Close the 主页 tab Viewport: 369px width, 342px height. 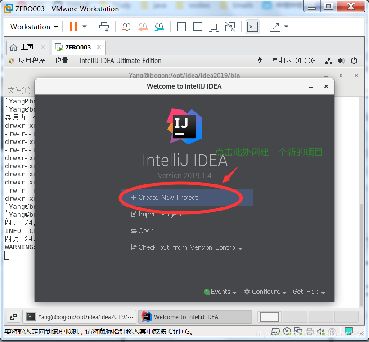point(43,47)
